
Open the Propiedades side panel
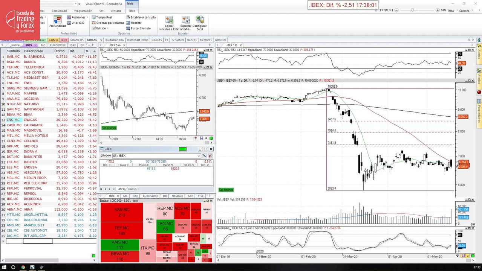point(479,114)
